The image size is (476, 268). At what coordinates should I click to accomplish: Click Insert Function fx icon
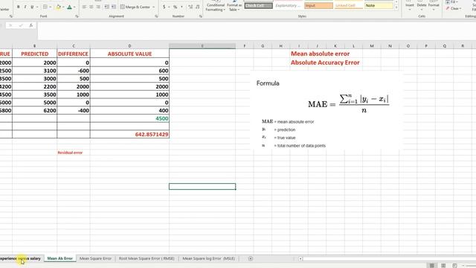(31, 25)
